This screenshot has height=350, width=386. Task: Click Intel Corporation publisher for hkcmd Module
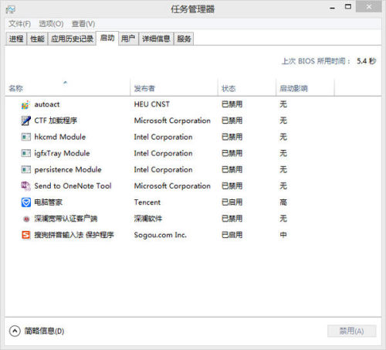[x=163, y=137]
